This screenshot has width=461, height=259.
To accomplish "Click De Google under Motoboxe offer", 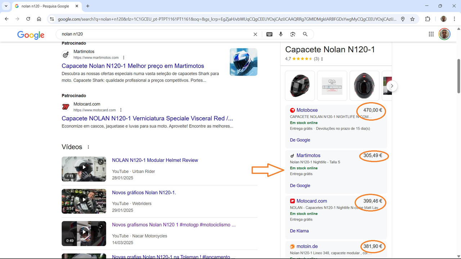I will pyautogui.click(x=300, y=140).
